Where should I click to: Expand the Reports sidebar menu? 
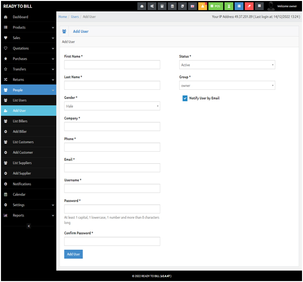click(29, 215)
